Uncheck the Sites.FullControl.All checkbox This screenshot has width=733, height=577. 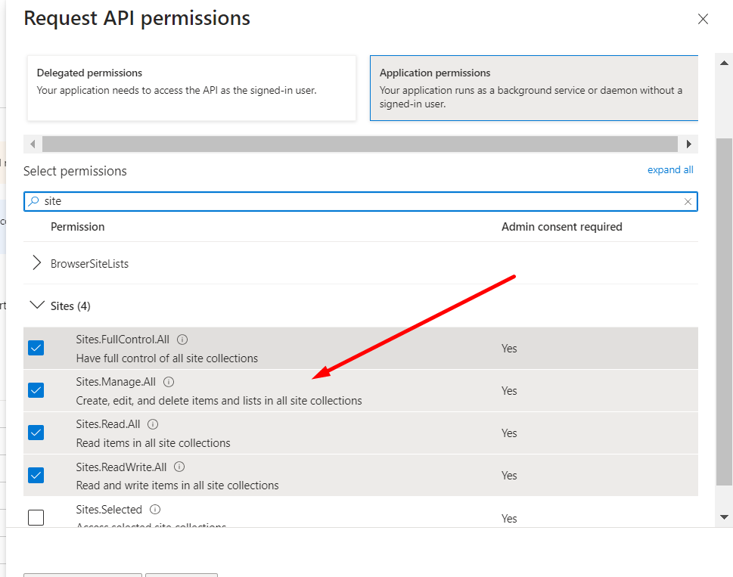pyautogui.click(x=36, y=348)
